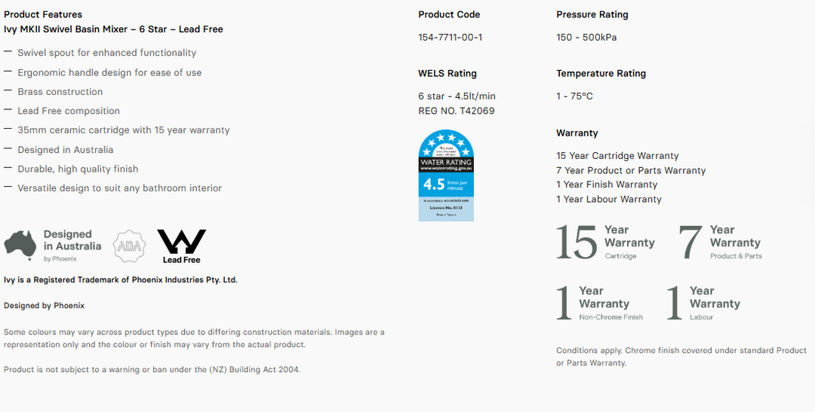Click the 150 - 500kPa pressure value
The width and height of the screenshot is (815, 412).
586,38
